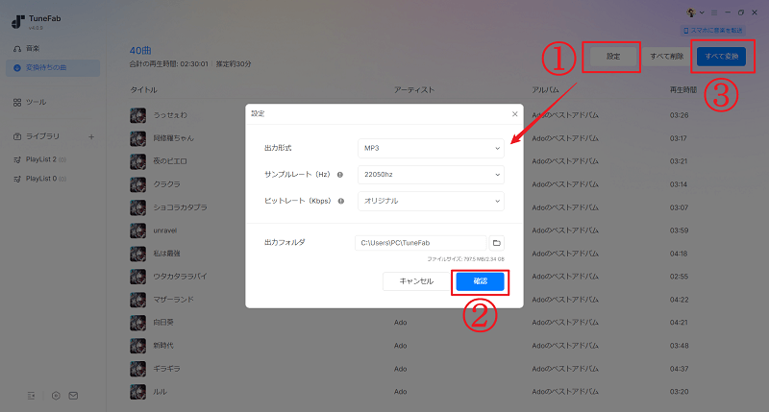Add a new library playlist with the plus icon
The width and height of the screenshot is (769, 412).
coord(91,136)
